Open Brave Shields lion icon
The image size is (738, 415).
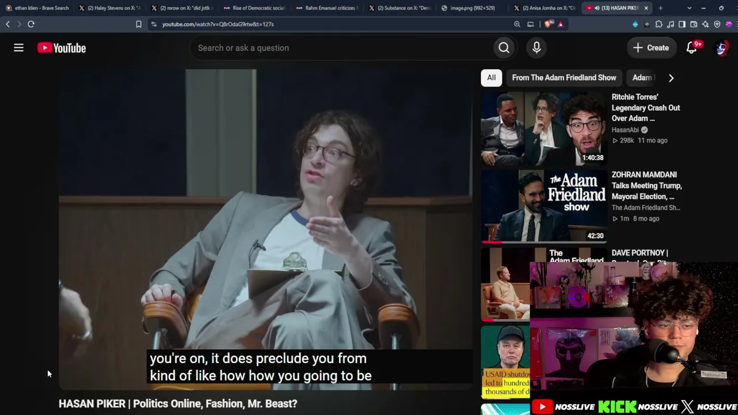(548, 24)
